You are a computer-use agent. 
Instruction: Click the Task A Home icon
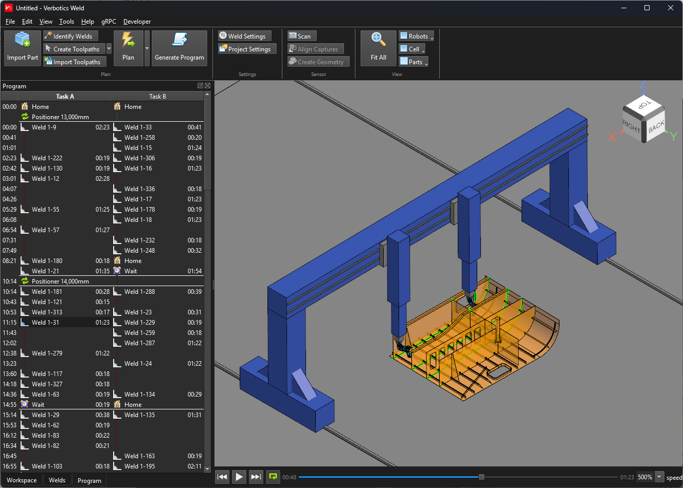[25, 106]
